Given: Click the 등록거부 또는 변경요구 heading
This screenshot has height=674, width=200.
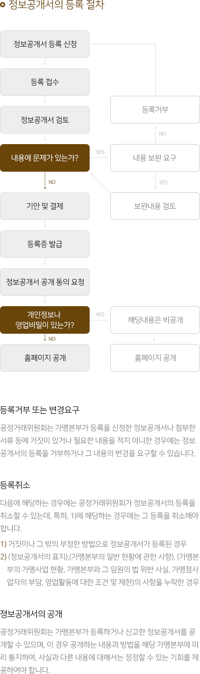Looking at the screenshot, I should click(40, 410).
